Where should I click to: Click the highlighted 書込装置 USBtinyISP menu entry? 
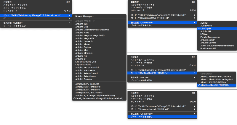(162, 23)
